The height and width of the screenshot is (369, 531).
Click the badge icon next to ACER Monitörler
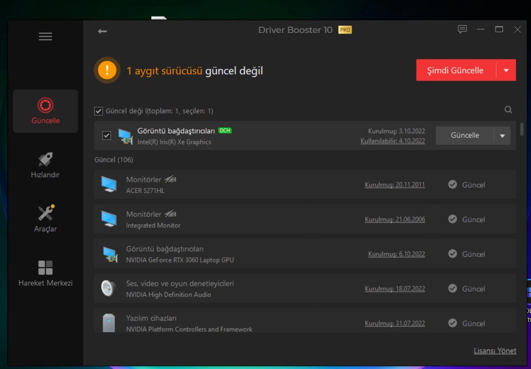coord(170,179)
